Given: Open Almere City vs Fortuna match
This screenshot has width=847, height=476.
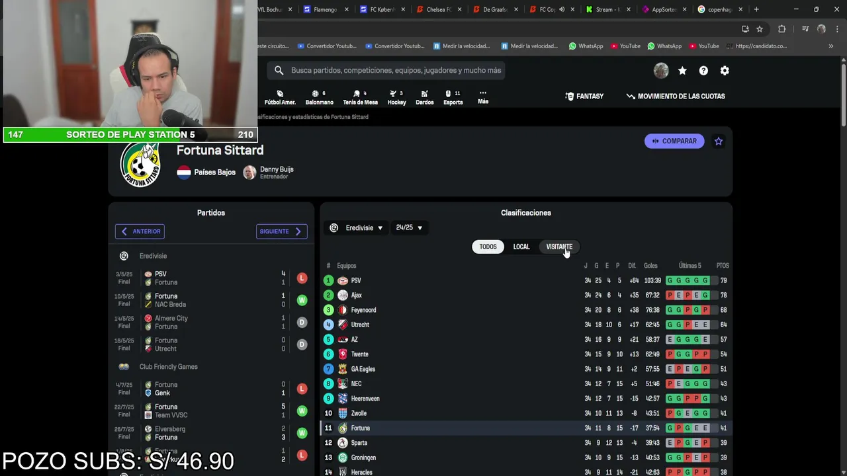Looking at the screenshot, I should [x=211, y=323].
